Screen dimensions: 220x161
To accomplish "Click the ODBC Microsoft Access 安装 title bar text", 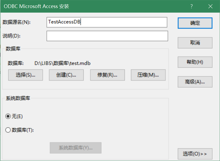I will pos(36,6).
